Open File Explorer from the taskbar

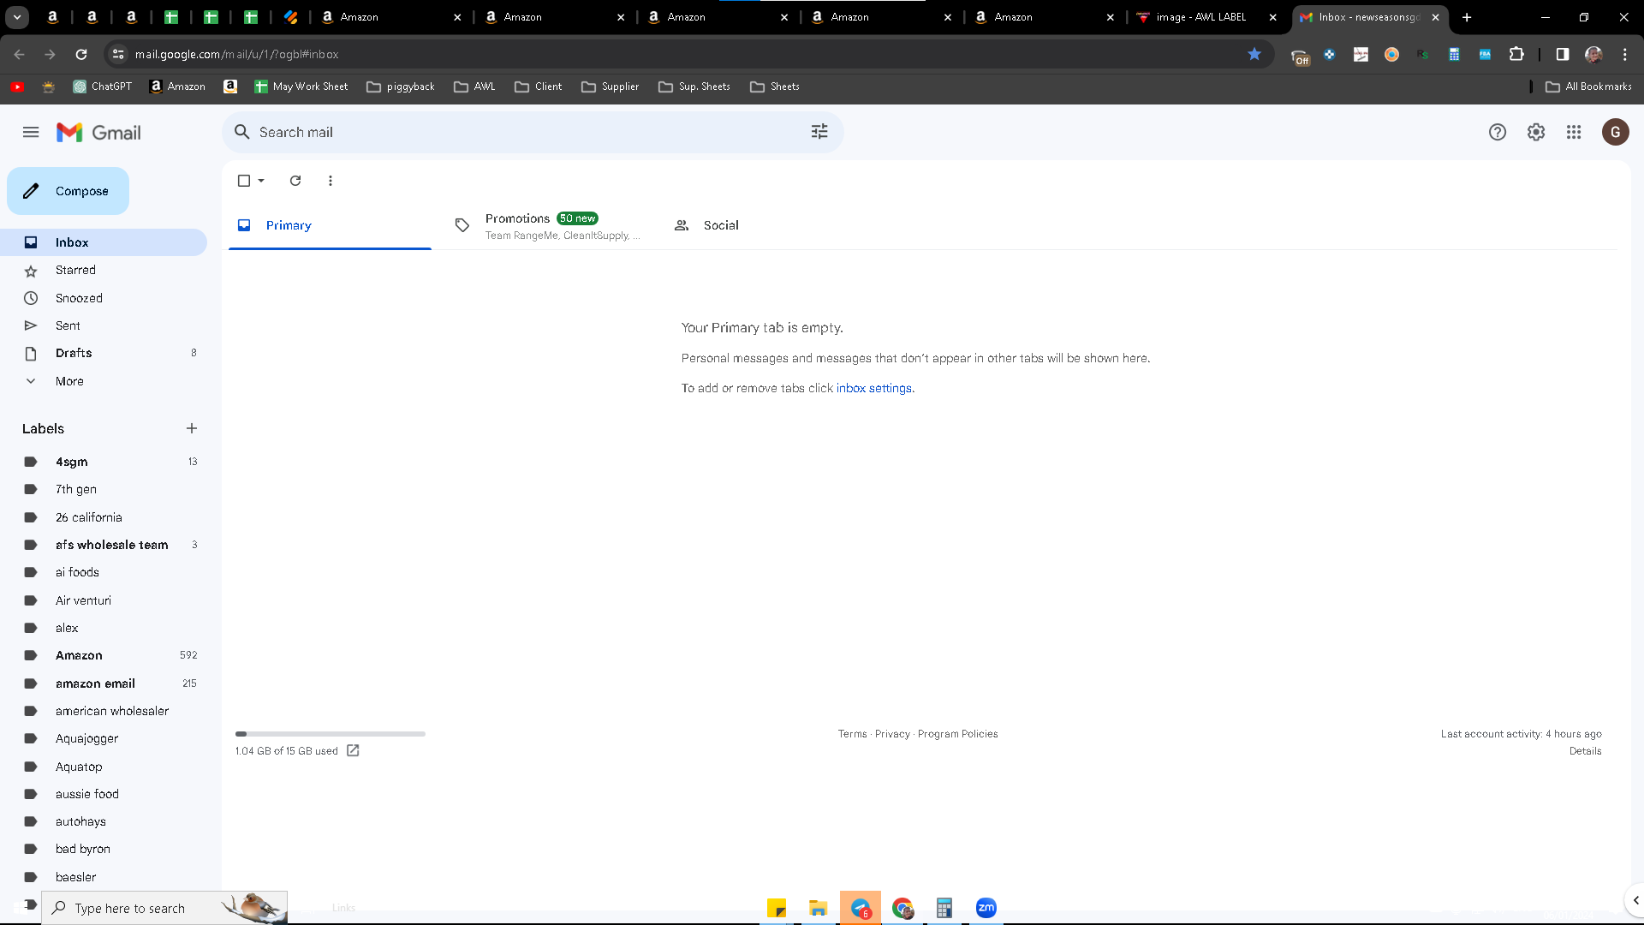point(819,908)
